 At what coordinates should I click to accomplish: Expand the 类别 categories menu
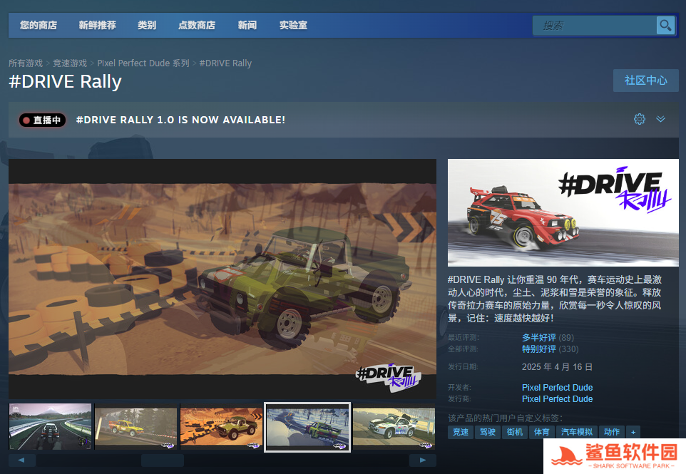coord(147,25)
